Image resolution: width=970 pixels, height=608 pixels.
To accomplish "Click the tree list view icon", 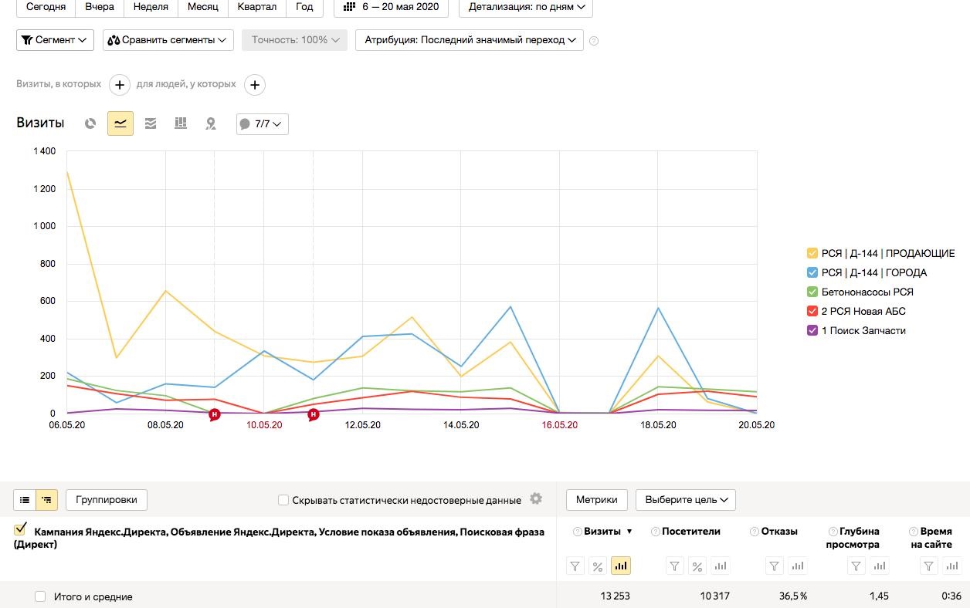I will click(47, 500).
